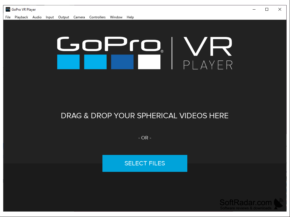Click the GoPro VR Player title bar icon
Image resolution: width=290 pixels, height=217 pixels.
point(8,9)
